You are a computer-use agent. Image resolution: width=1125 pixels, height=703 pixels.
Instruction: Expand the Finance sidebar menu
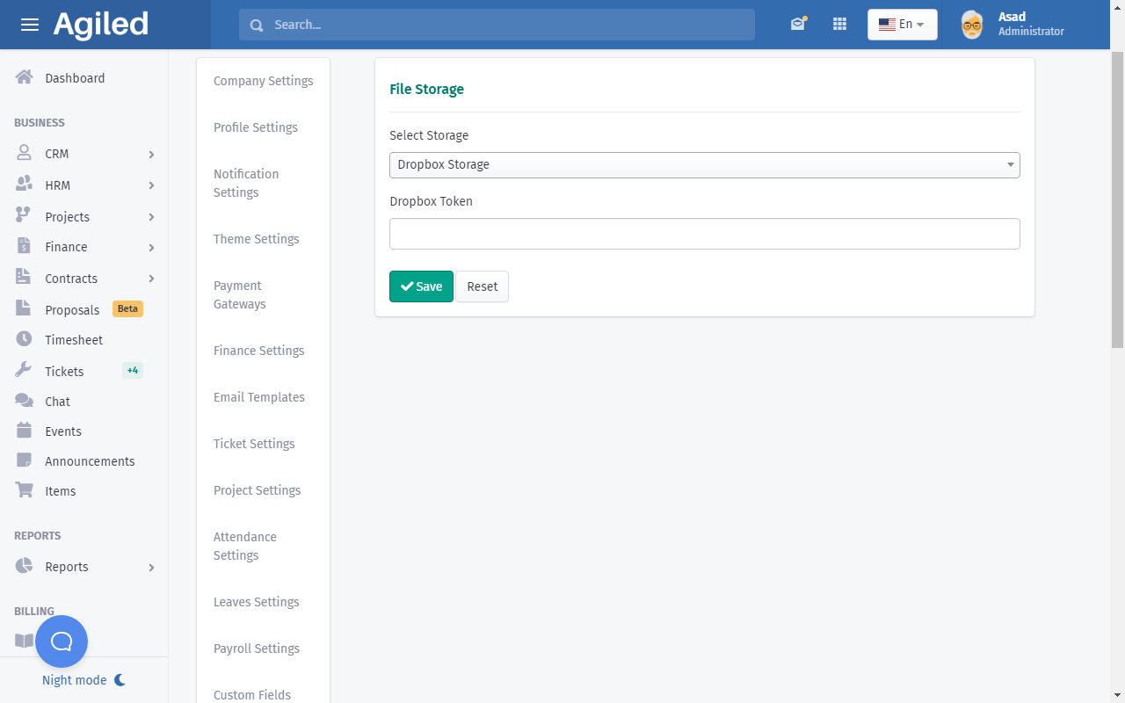(84, 247)
